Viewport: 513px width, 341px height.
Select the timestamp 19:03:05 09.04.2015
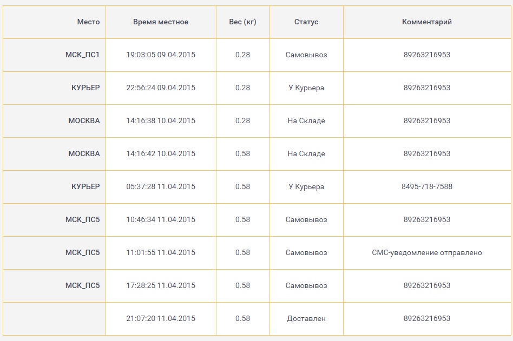(161, 55)
